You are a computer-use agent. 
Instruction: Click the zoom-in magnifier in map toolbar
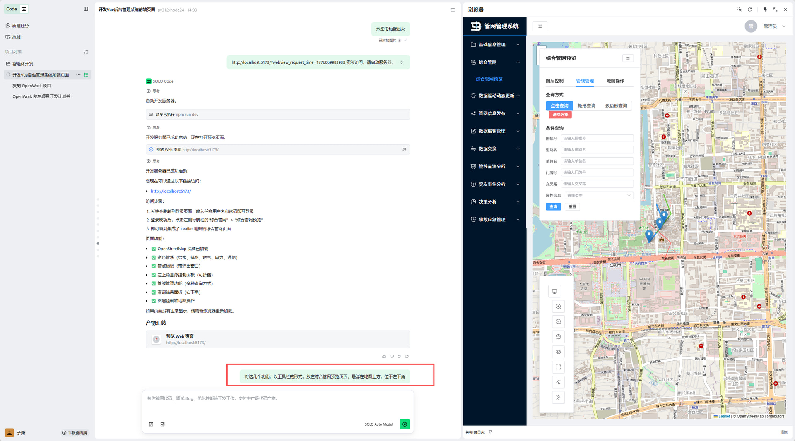(558, 307)
